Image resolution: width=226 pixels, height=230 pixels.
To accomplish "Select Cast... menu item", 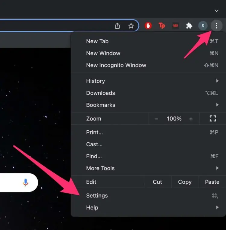I will pyautogui.click(x=148, y=144).
